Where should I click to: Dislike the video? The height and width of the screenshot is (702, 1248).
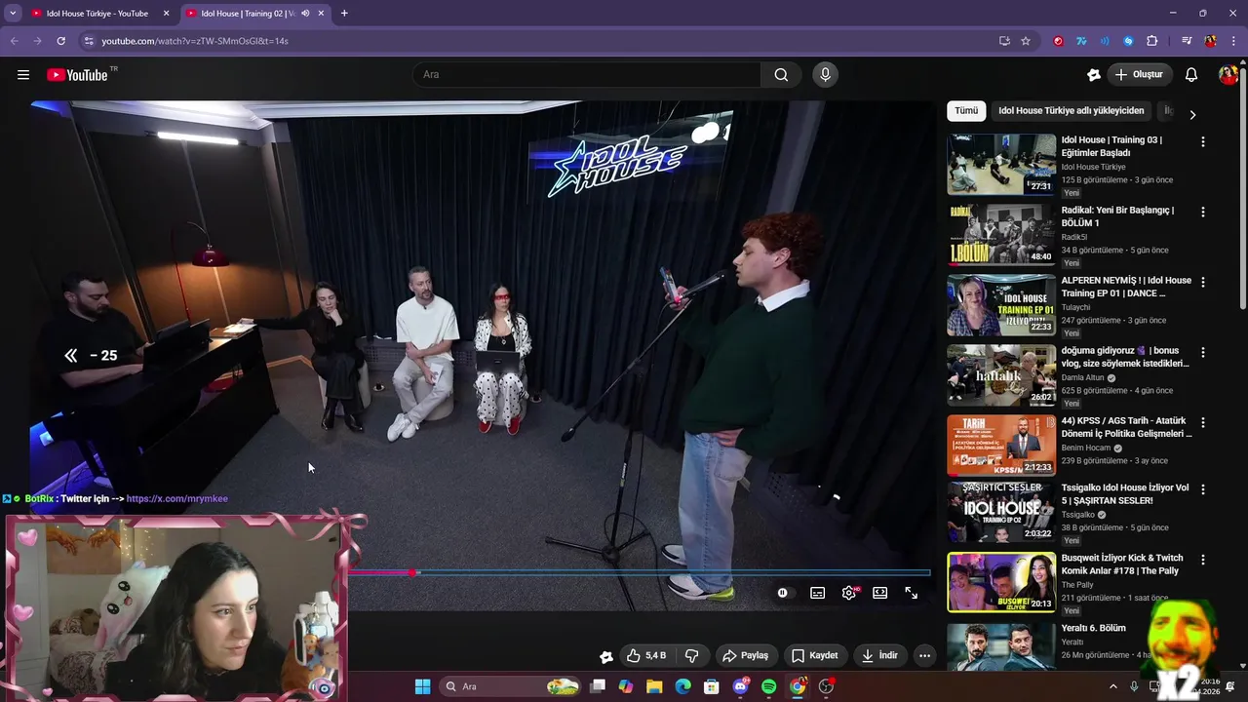(x=692, y=655)
